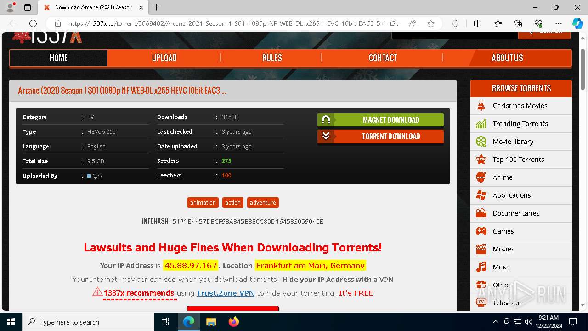Click the highlighted IP address 45.88.97.167
This screenshot has height=331, width=588.
pos(191,266)
